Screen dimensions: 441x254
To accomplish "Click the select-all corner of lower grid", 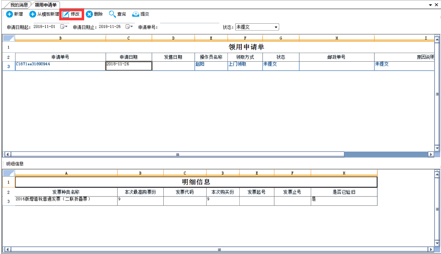I will pyautogui.click(x=9, y=173).
